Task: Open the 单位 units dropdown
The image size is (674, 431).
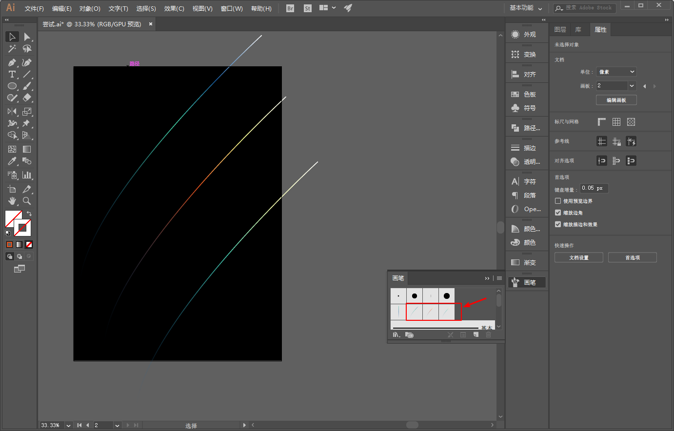Action: pyautogui.click(x=616, y=72)
